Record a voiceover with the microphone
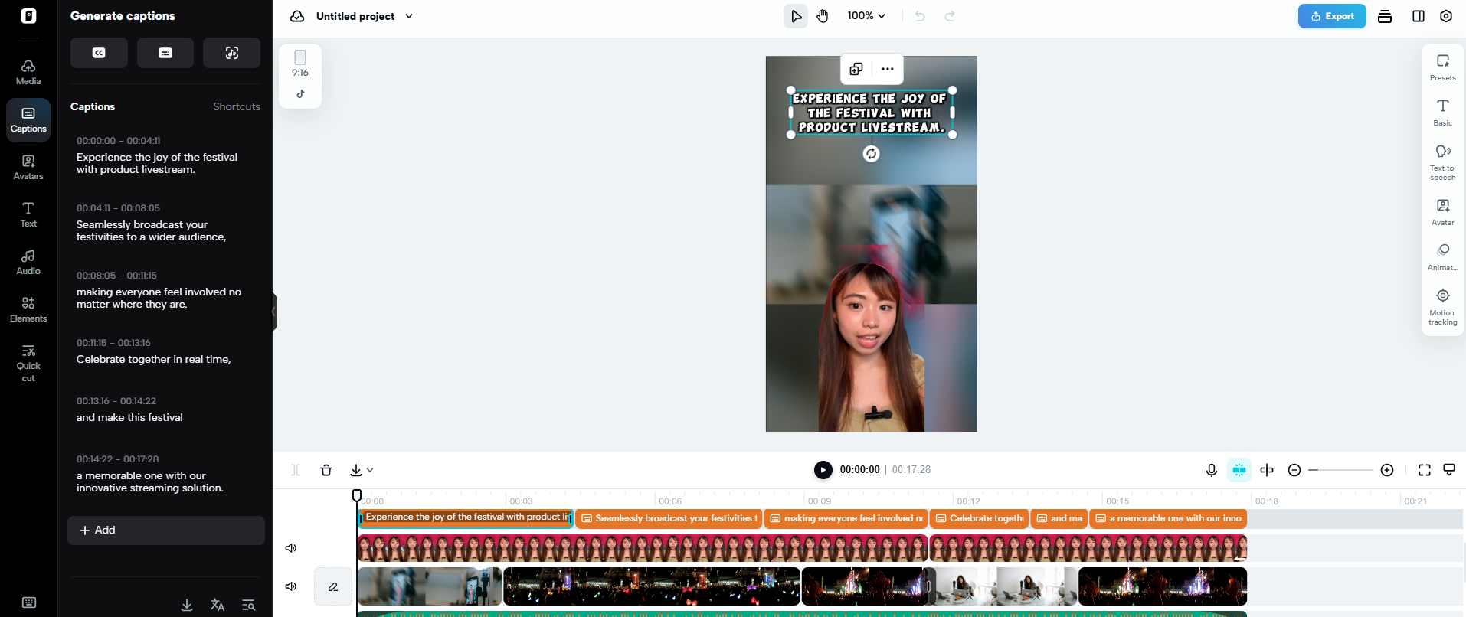Image resolution: width=1466 pixels, height=617 pixels. (1212, 470)
